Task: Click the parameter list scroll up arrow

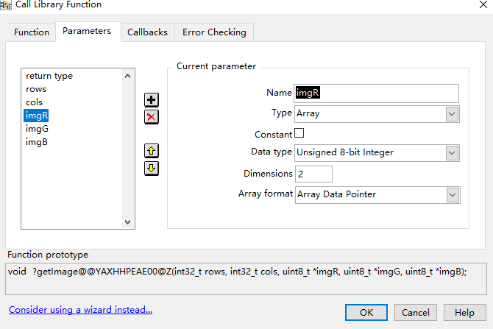Action: point(127,76)
